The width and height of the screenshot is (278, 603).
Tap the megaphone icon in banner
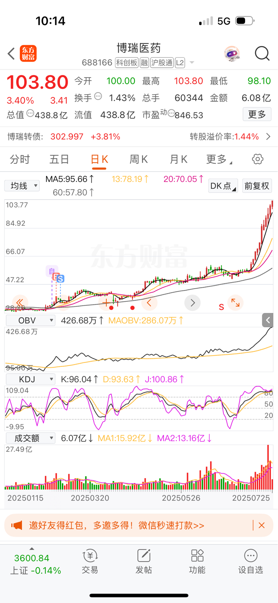point(17,525)
